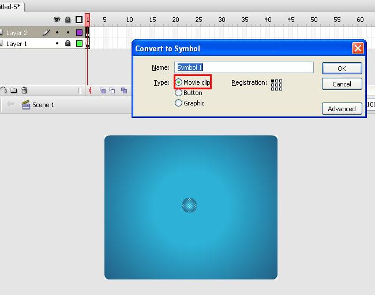Click frame 60 on the timeline ruler
The image size is (375, 295).
click(360, 20)
